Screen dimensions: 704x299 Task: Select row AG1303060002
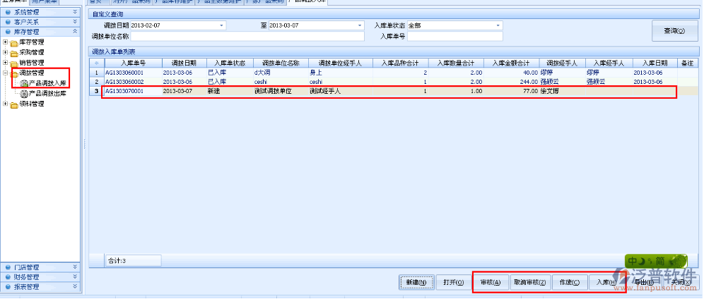click(x=394, y=82)
